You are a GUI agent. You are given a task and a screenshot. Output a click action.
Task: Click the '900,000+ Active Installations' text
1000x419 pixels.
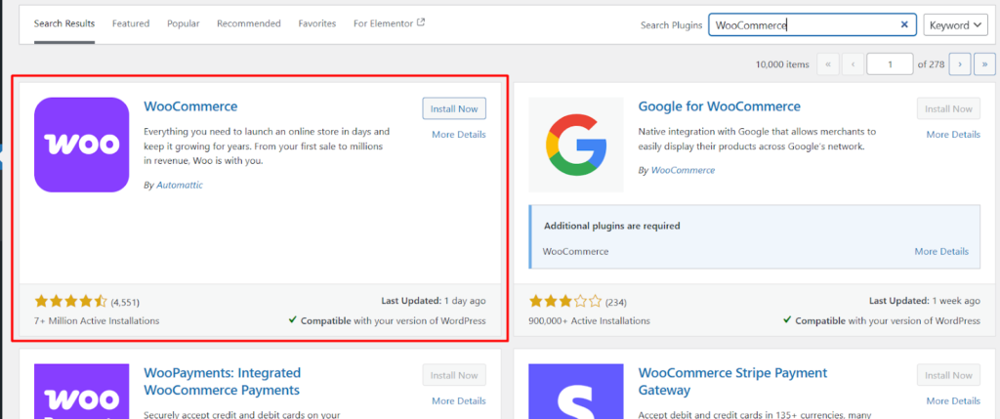589,320
